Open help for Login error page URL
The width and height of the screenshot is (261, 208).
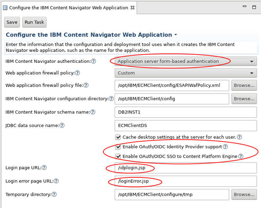(56, 181)
